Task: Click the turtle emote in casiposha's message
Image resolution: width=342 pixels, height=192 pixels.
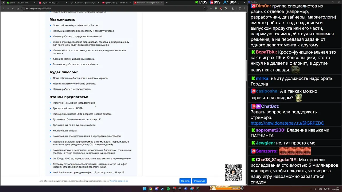Action: [298, 98]
